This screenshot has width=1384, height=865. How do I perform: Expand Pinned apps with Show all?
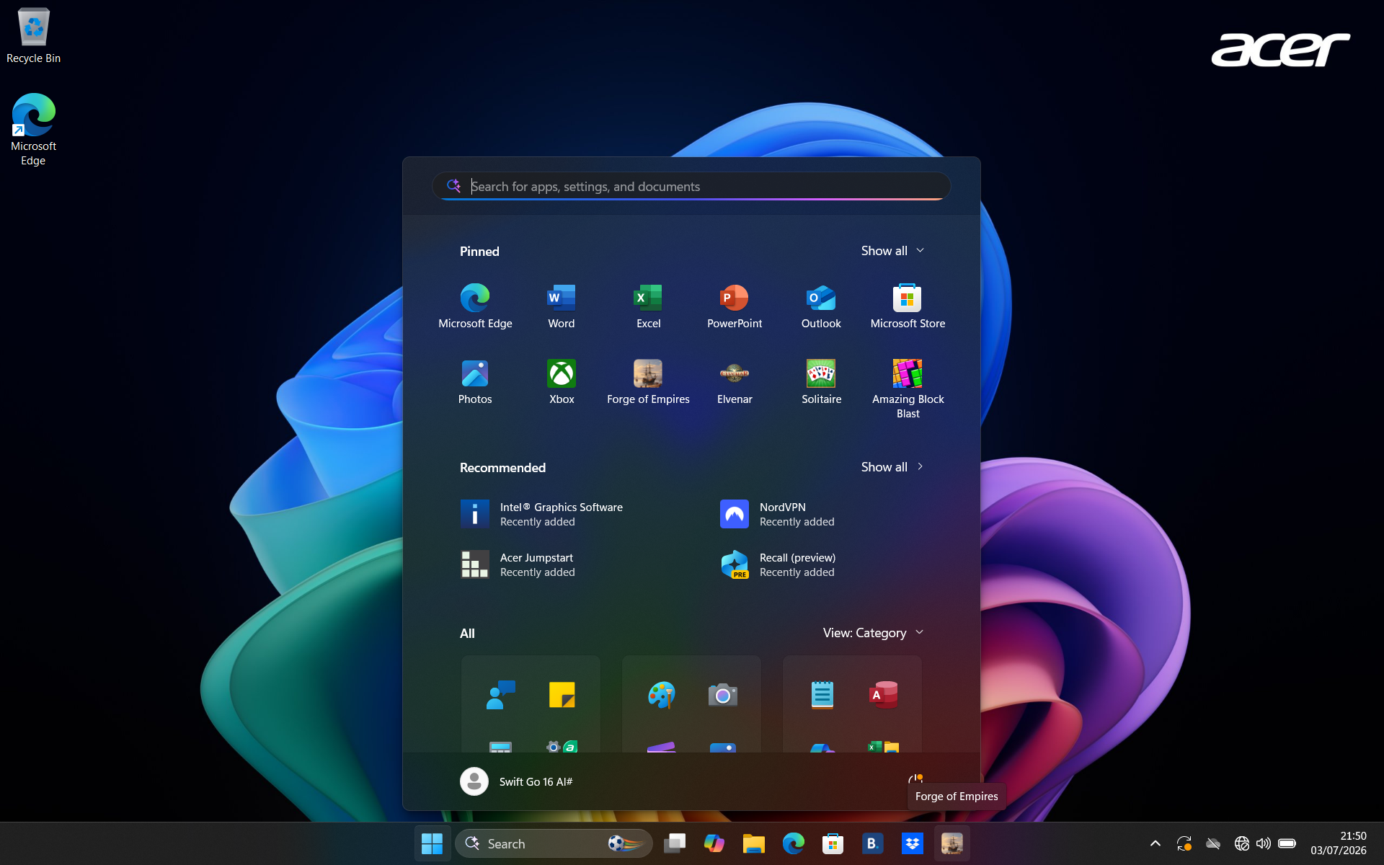tap(892, 251)
